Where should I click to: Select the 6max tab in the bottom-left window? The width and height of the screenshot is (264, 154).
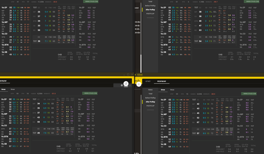click(3, 89)
